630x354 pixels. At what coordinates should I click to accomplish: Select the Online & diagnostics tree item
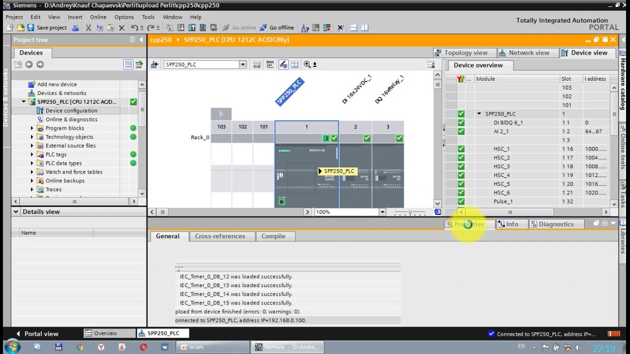pyautogui.click(x=71, y=119)
